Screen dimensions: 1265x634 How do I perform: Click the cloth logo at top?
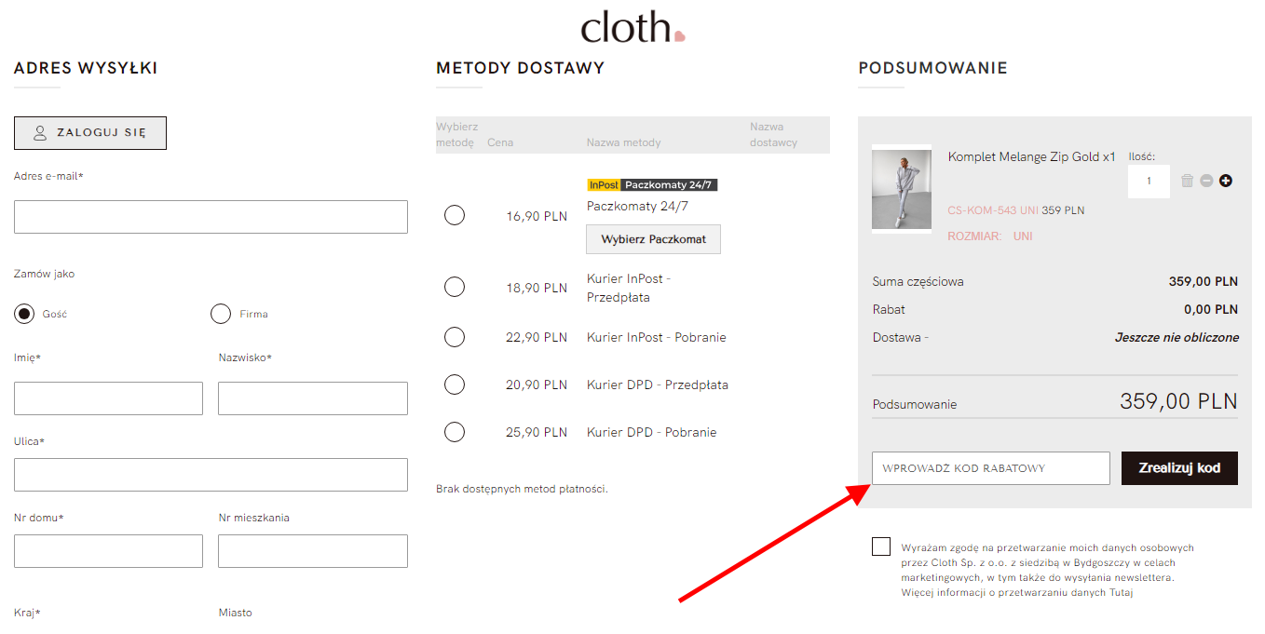632,26
